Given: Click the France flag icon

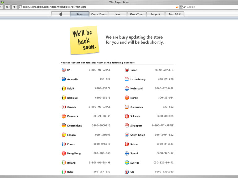Looking at the screenshot, I should (64, 144).
